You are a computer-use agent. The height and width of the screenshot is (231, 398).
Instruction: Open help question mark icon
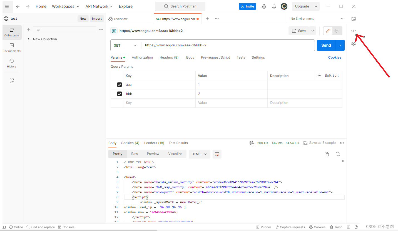[x=356, y=227]
